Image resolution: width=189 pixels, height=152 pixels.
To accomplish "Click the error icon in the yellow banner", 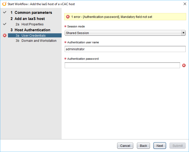I will pos(68,17).
